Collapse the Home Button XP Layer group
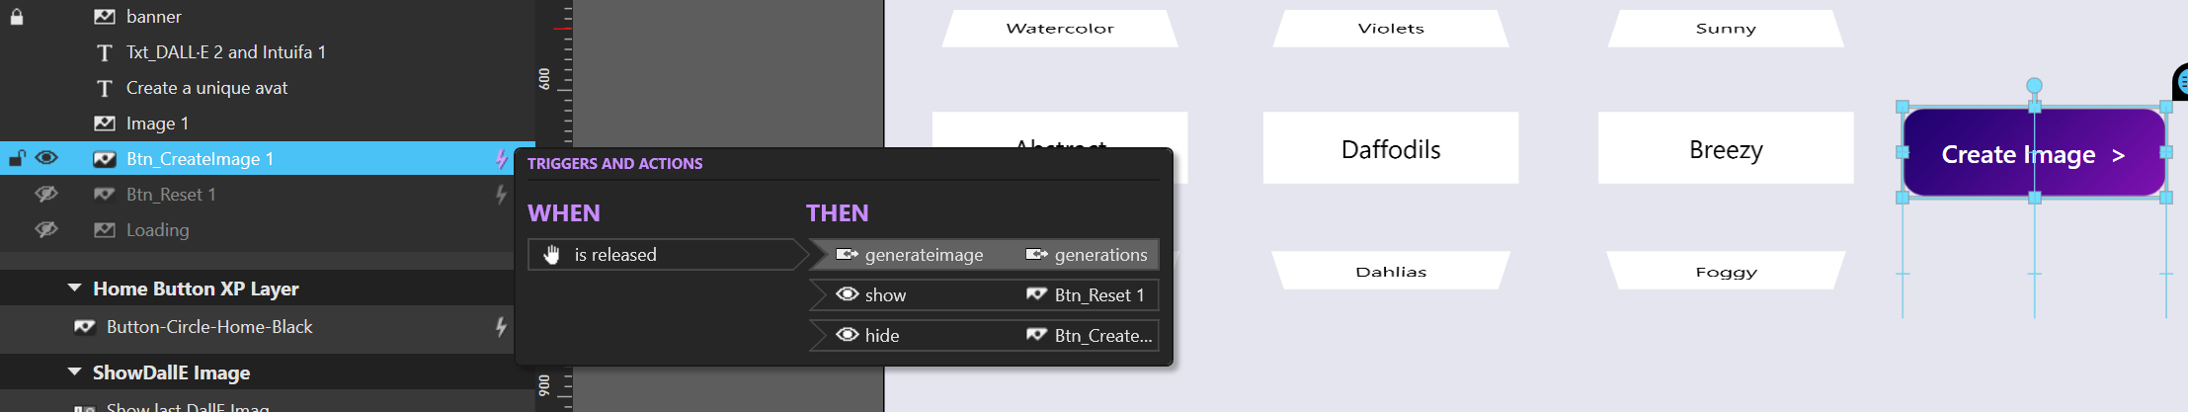 pyautogui.click(x=74, y=288)
